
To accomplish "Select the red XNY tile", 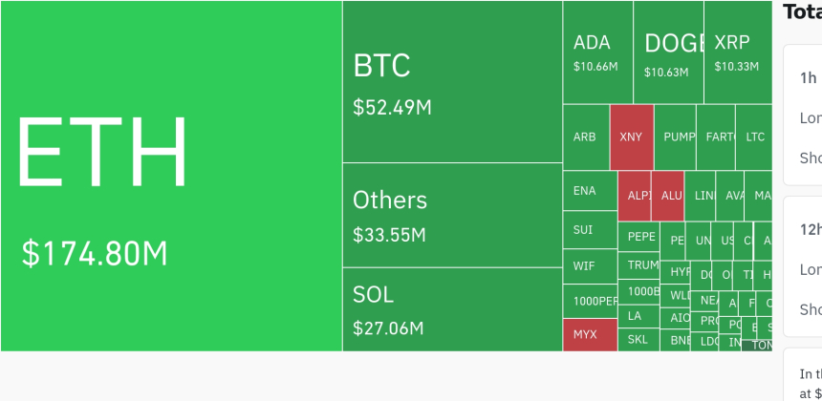I will pos(631,137).
